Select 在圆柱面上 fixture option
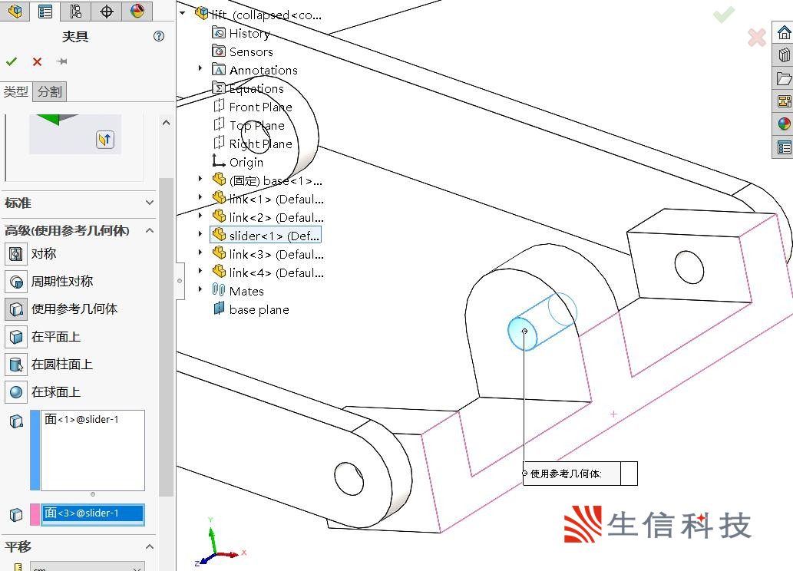793x571 pixels. [15, 365]
